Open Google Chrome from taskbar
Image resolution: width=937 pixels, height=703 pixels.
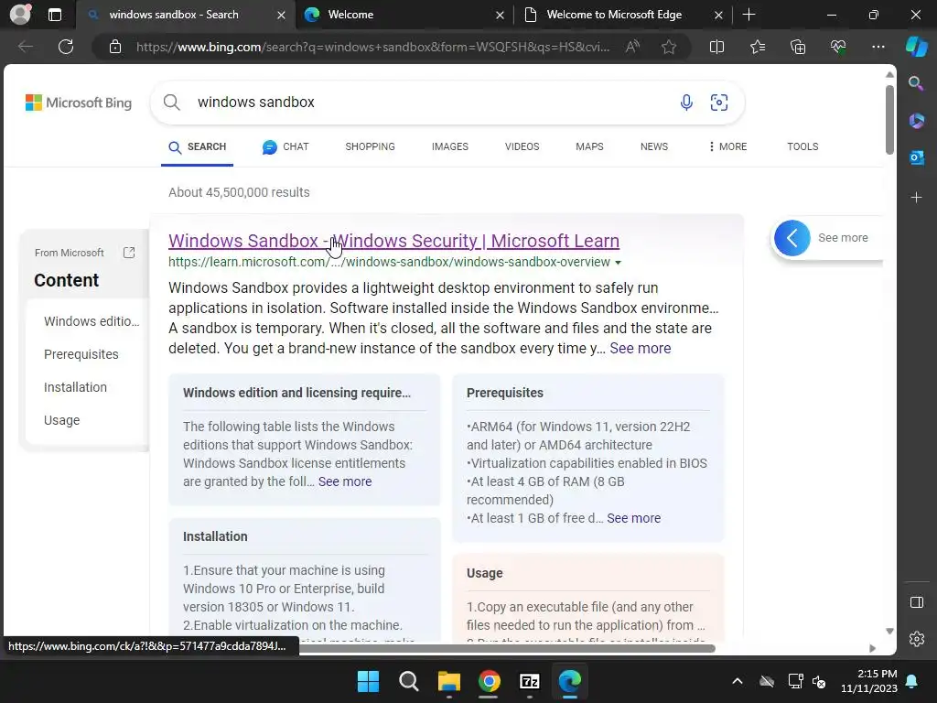[489, 681]
